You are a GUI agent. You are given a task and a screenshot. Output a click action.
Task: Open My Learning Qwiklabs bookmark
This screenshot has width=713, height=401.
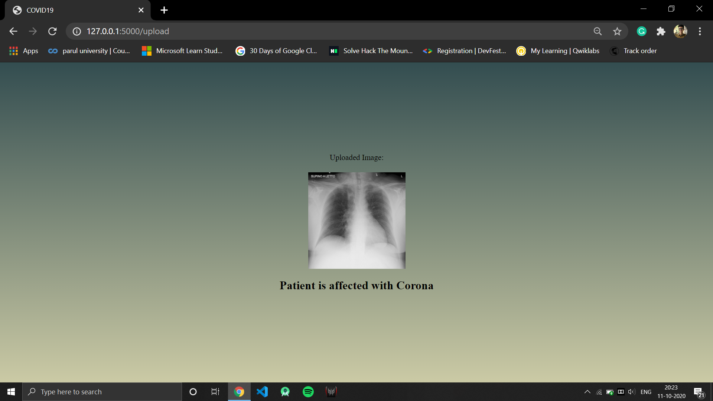558,51
